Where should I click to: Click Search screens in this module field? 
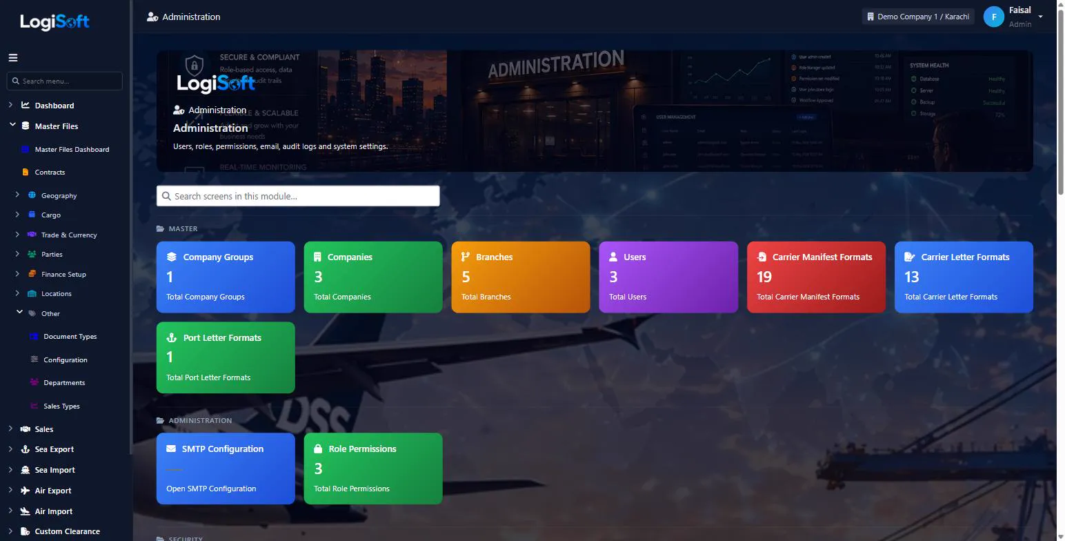pyautogui.click(x=298, y=196)
